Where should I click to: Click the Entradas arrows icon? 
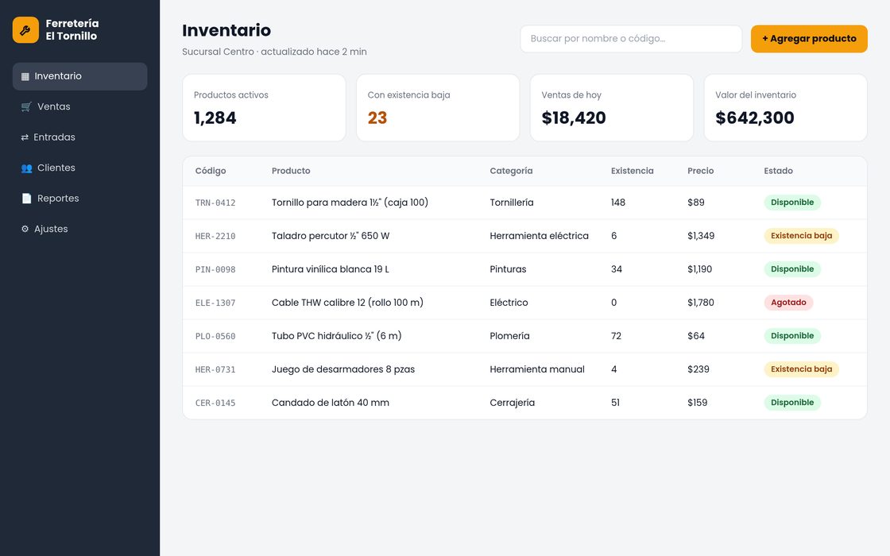[x=25, y=137]
